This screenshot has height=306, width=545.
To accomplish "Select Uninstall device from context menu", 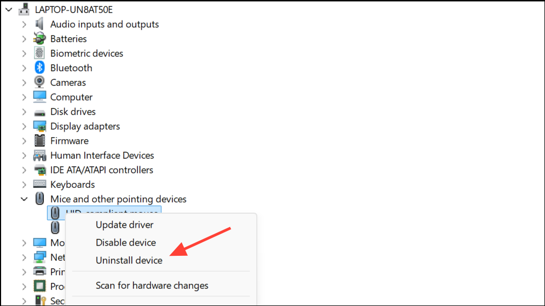I will [129, 260].
